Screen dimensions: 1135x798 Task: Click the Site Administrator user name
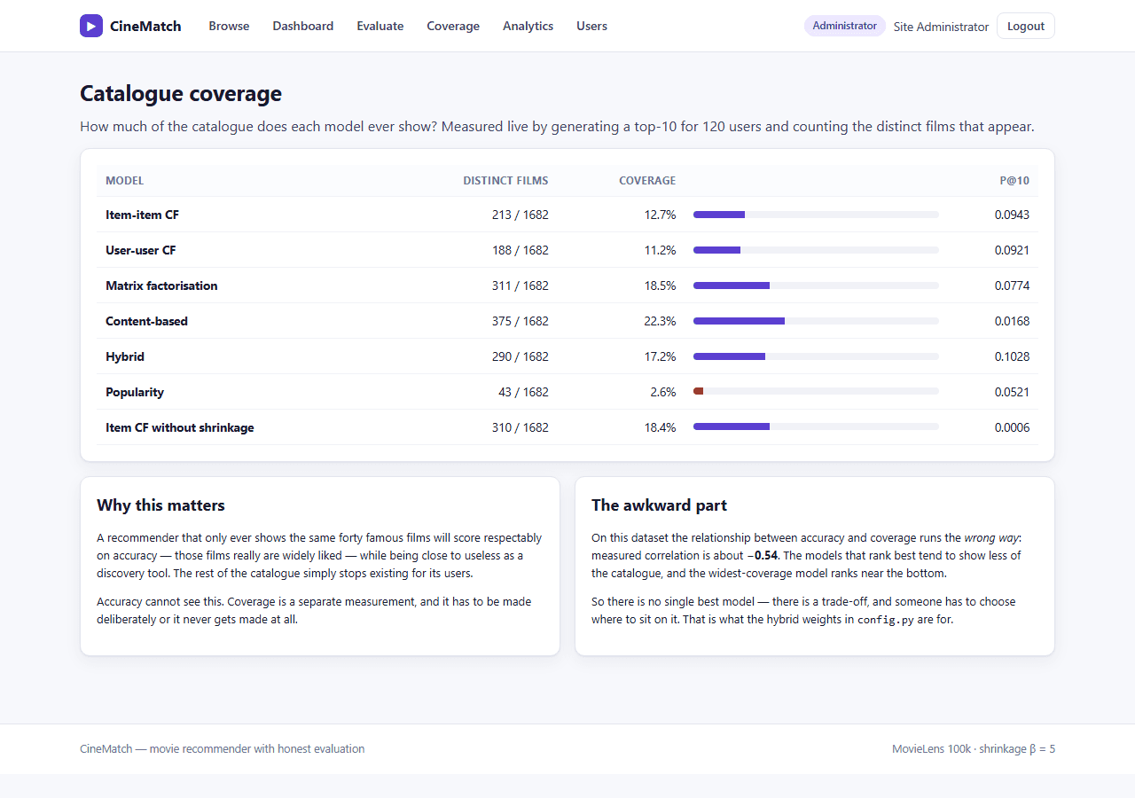point(941,27)
